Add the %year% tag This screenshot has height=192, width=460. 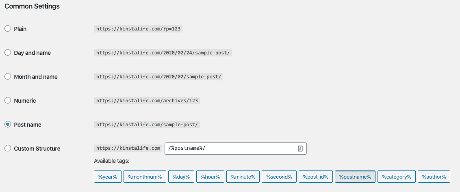coord(108,177)
